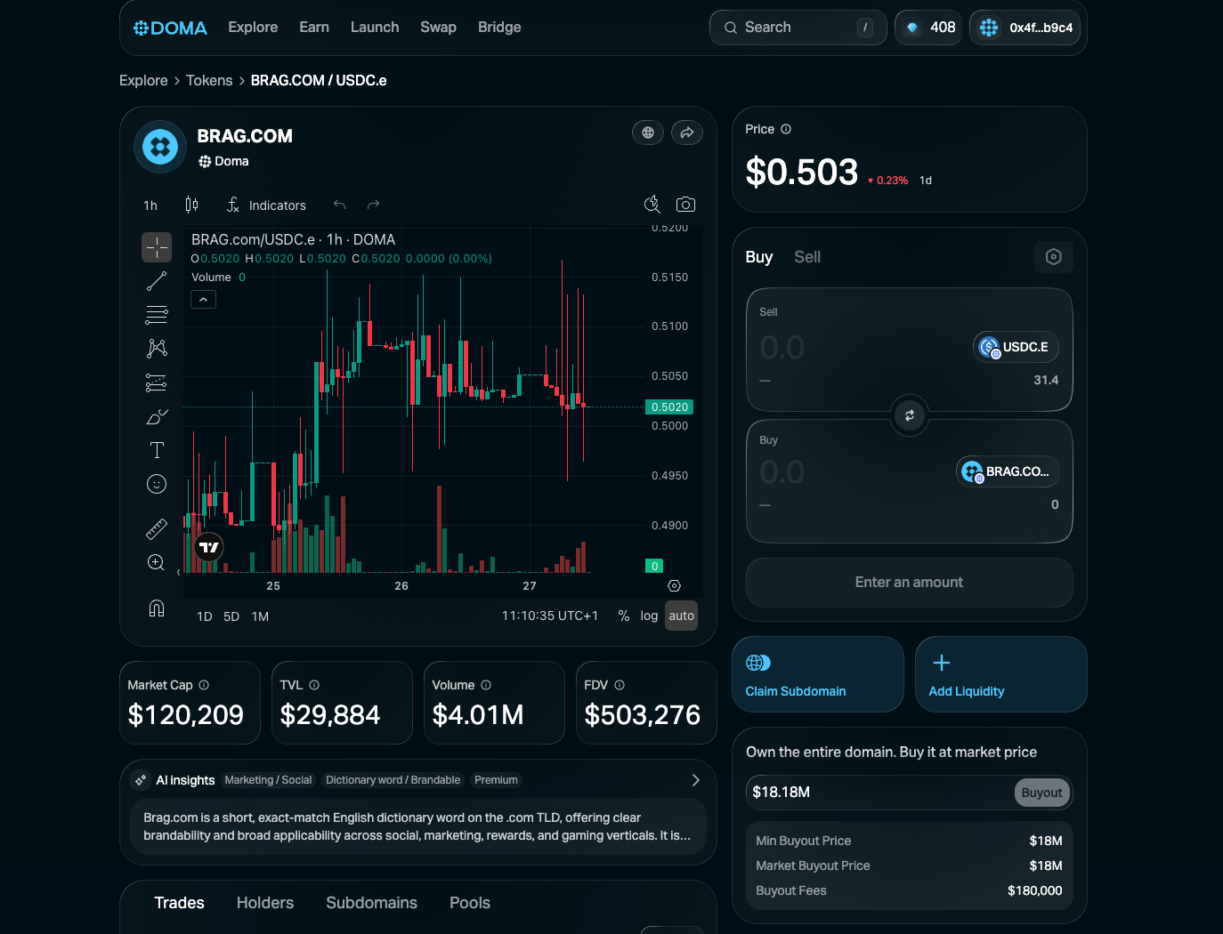This screenshot has width=1223, height=934.
Task: Click the Buyout button
Action: click(x=1041, y=793)
